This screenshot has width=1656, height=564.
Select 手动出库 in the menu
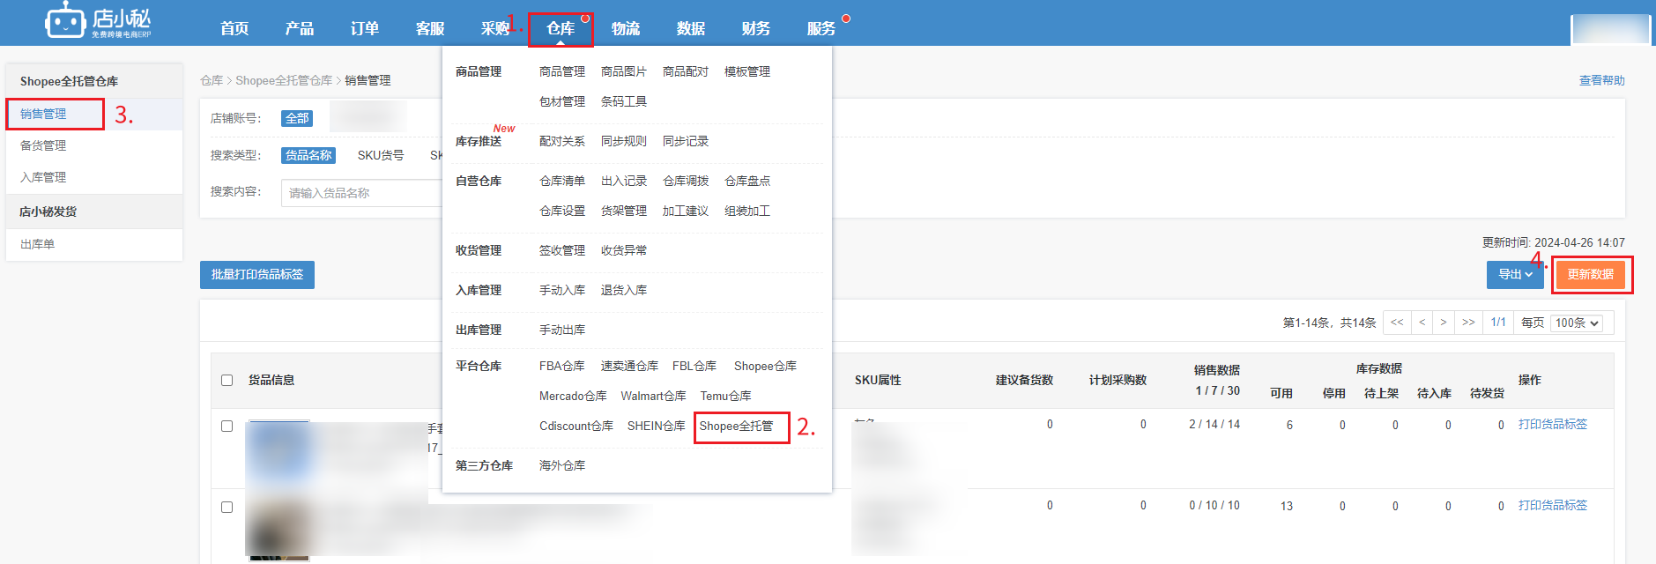tap(562, 330)
